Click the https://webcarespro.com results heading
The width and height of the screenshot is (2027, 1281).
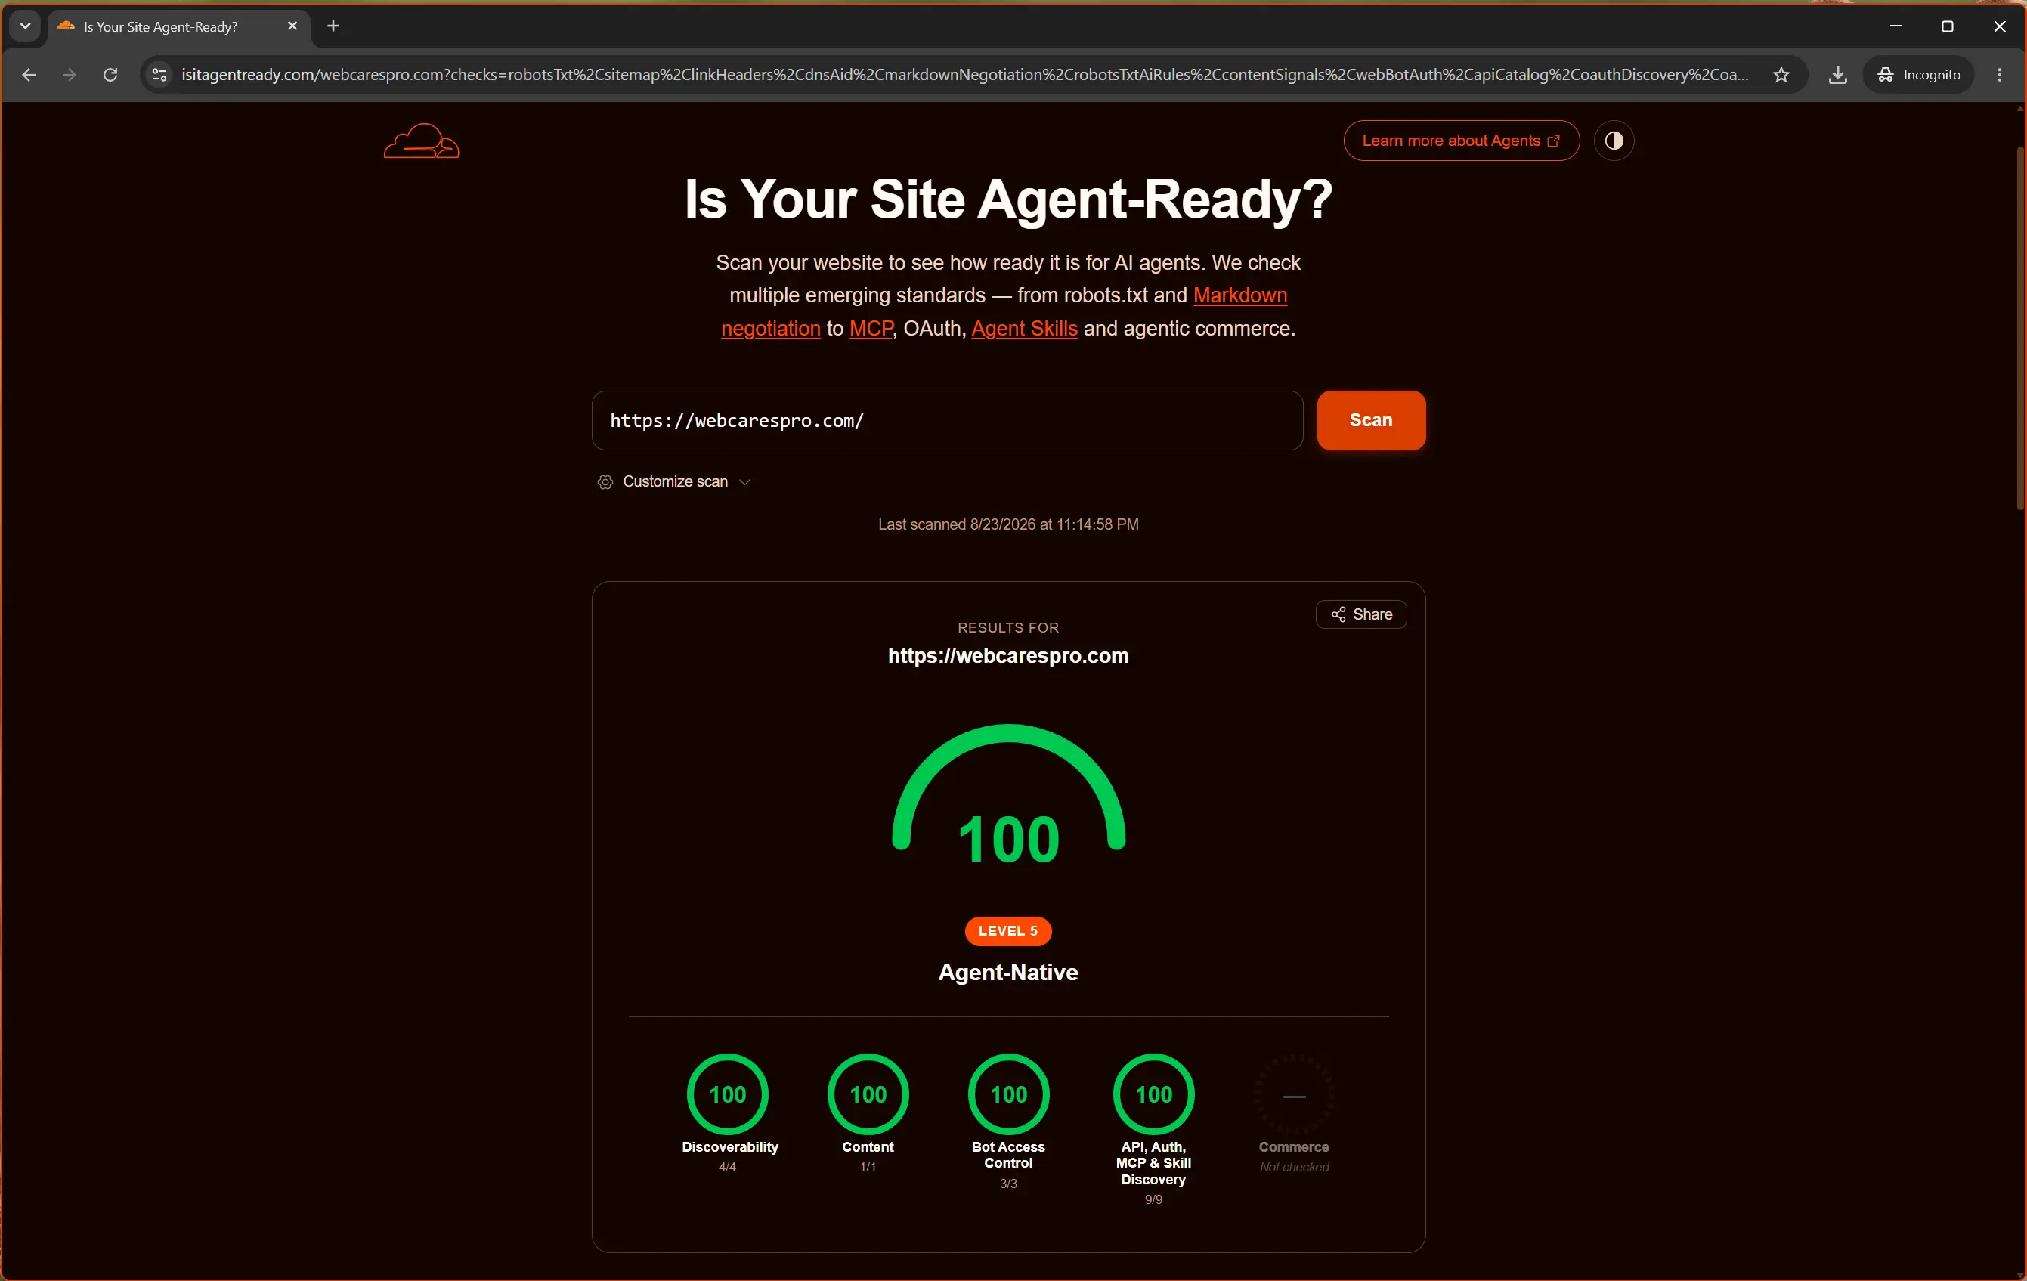pos(1007,656)
